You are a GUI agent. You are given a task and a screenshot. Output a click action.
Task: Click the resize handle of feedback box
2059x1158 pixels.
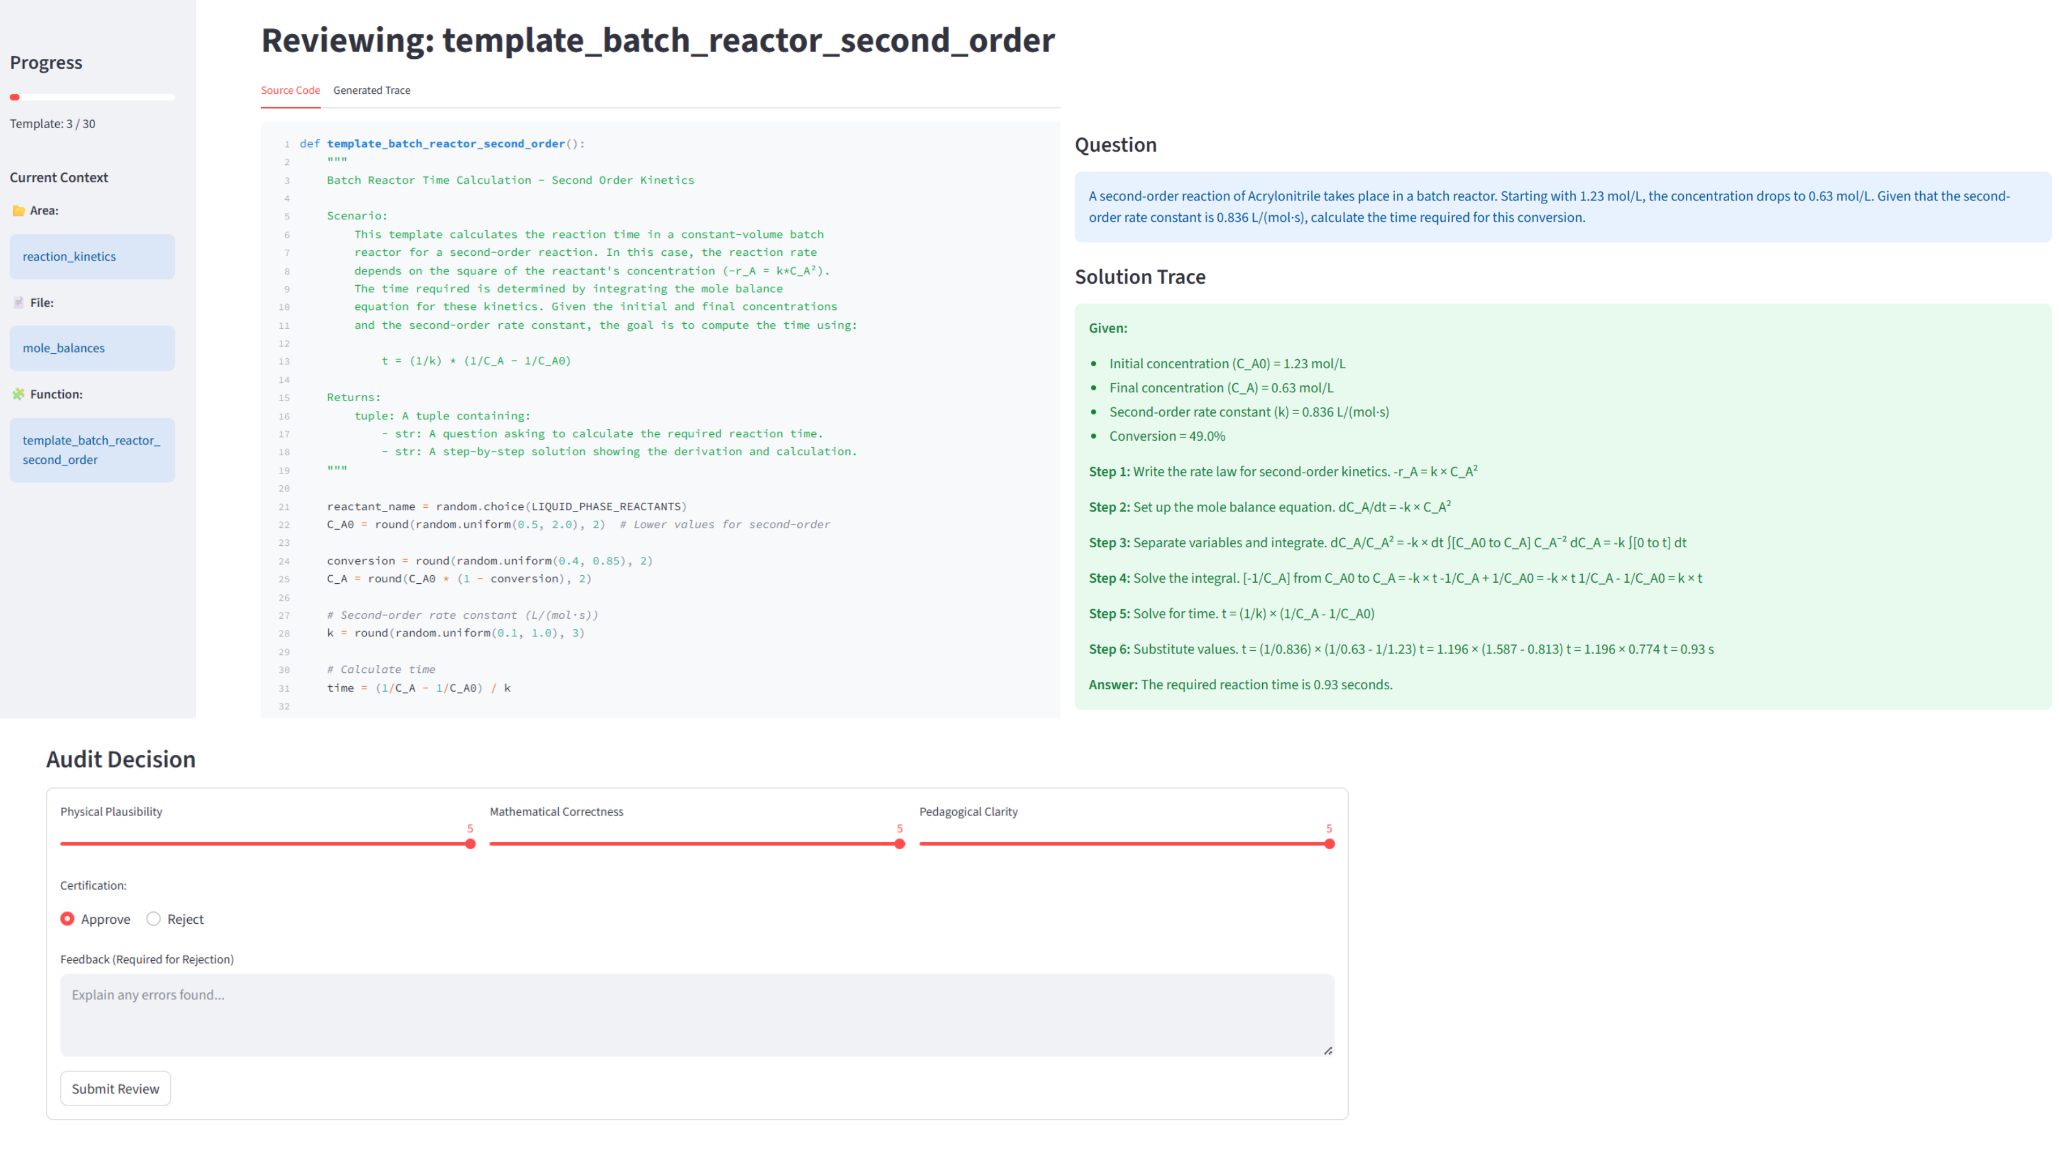tap(1328, 1050)
